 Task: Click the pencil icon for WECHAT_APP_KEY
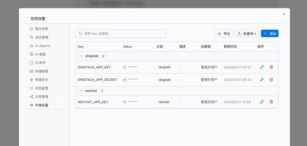tap(262, 102)
